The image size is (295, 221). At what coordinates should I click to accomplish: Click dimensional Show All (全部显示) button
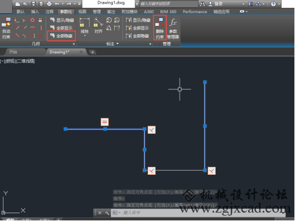point(138,28)
